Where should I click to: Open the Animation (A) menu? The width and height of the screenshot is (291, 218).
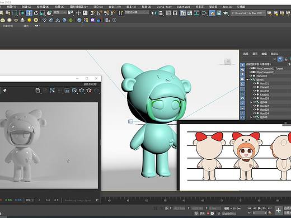[59, 7]
